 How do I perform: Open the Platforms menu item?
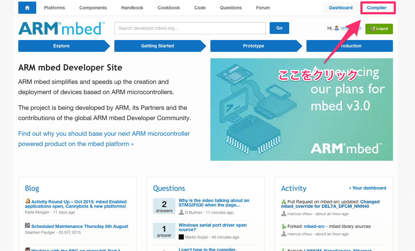point(54,7)
